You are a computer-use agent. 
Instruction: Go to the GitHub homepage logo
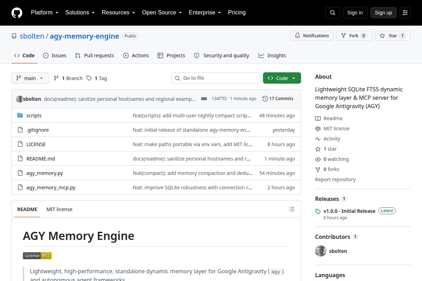click(17, 13)
